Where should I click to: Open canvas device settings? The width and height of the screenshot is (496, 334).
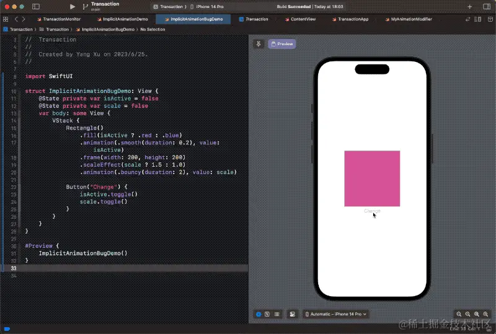point(293,314)
